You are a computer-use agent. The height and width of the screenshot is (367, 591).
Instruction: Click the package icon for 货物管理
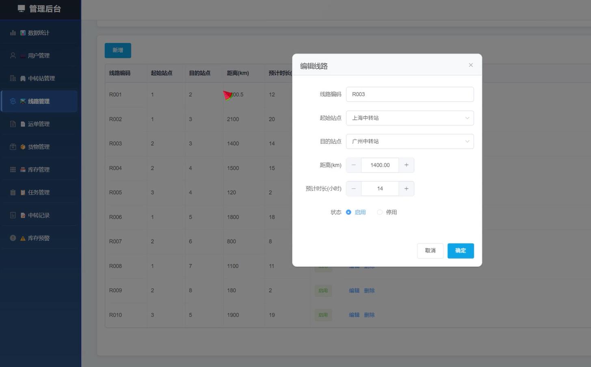pyautogui.click(x=13, y=147)
